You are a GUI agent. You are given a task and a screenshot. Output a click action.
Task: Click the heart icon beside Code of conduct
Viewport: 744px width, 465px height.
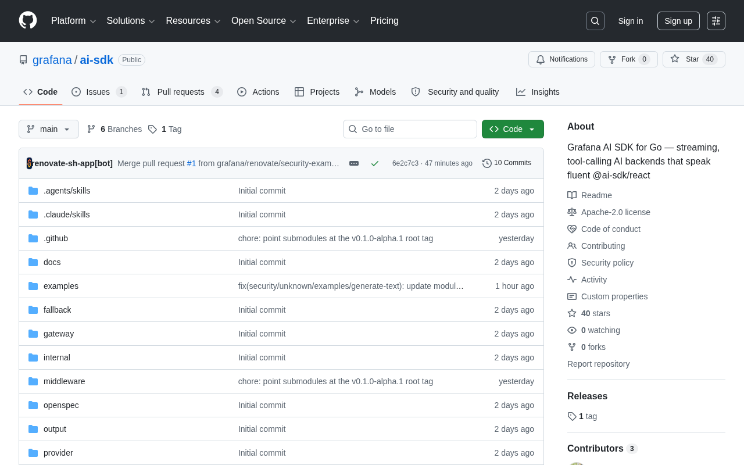pyautogui.click(x=572, y=229)
